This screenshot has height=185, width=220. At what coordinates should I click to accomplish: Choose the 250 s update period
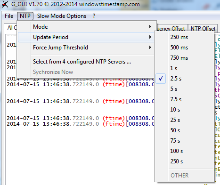(184, 161)
